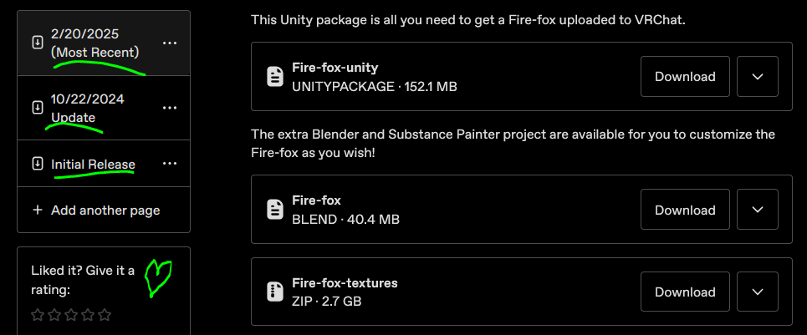Click Add another page
Viewport: 807px width, 335px height.
105,211
